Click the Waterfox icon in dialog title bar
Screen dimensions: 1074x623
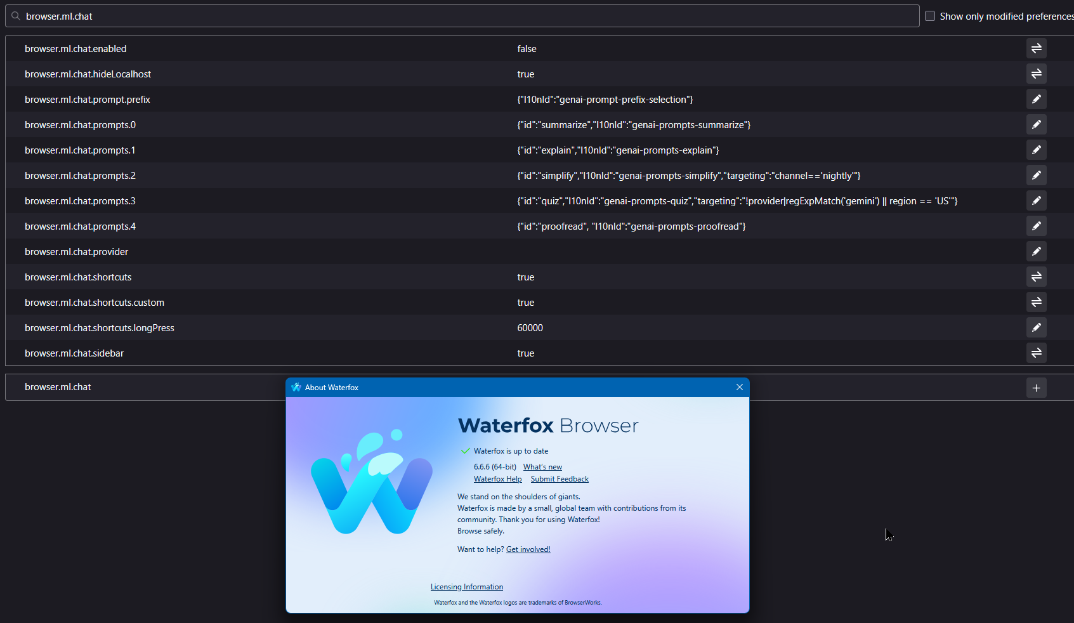tap(296, 387)
